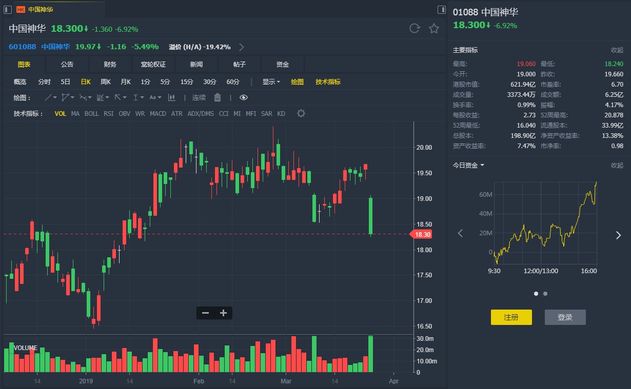Select the 5日 period
This screenshot has width=631, height=389.
[x=66, y=81]
